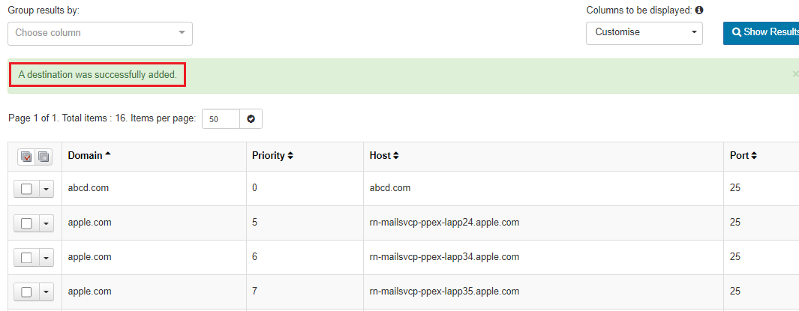Select the apple.com row with priority 5
The width and height of the screenshot is (799, 311).
click(x=26, y=223)
